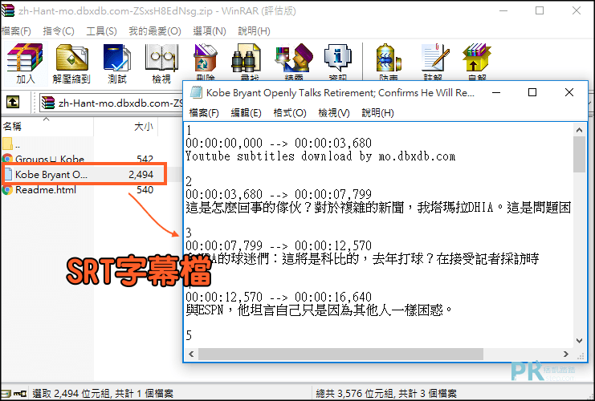The width and height of the screenshot is (595, 401).
Task: Click the archive path address field
Action: click(112, 103)
